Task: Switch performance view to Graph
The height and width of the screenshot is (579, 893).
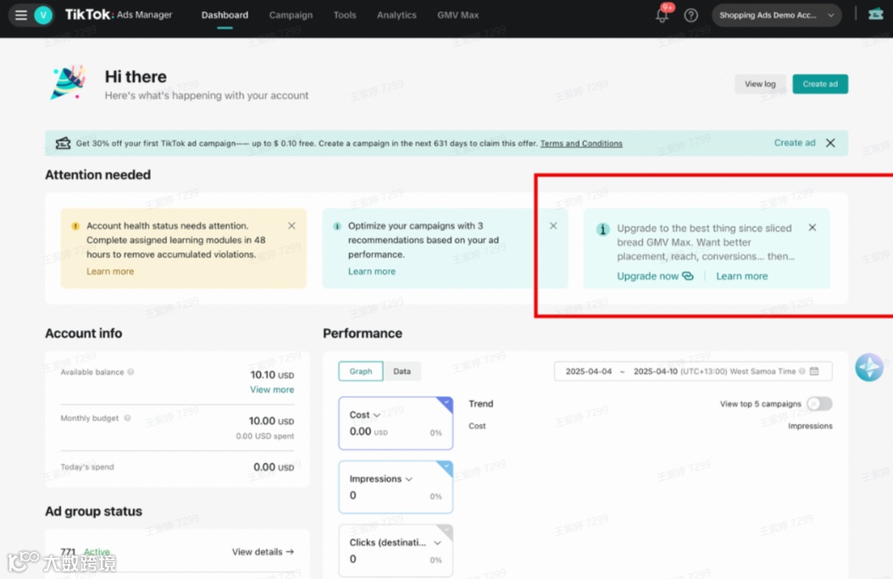Action: click(360, 372)
